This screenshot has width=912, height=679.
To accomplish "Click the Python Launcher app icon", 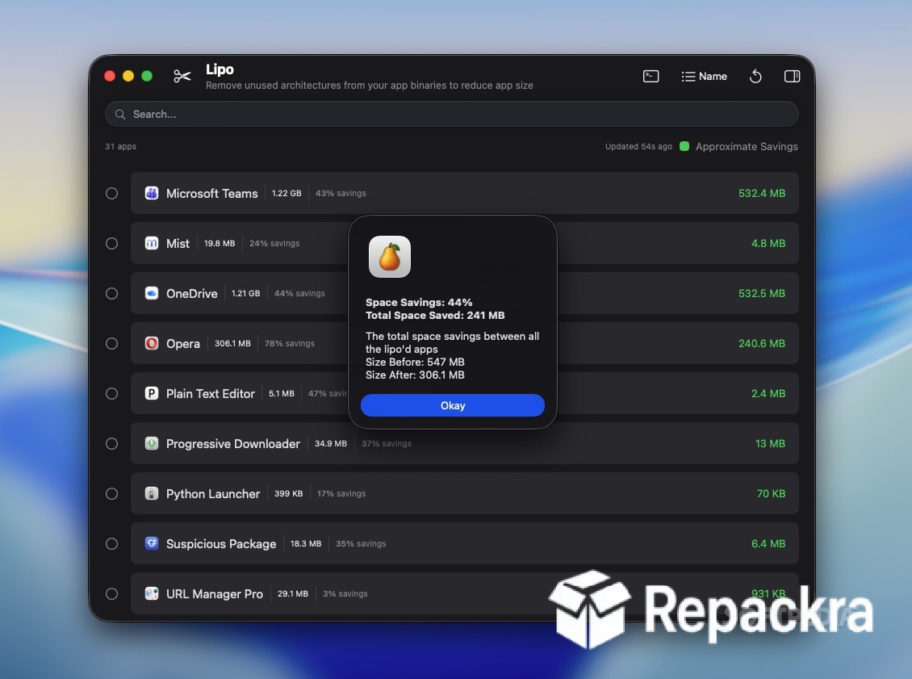I will tap(152, 493).
